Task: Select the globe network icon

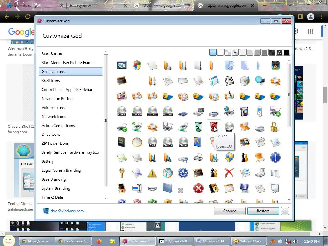Action: (x=260, y=81)
